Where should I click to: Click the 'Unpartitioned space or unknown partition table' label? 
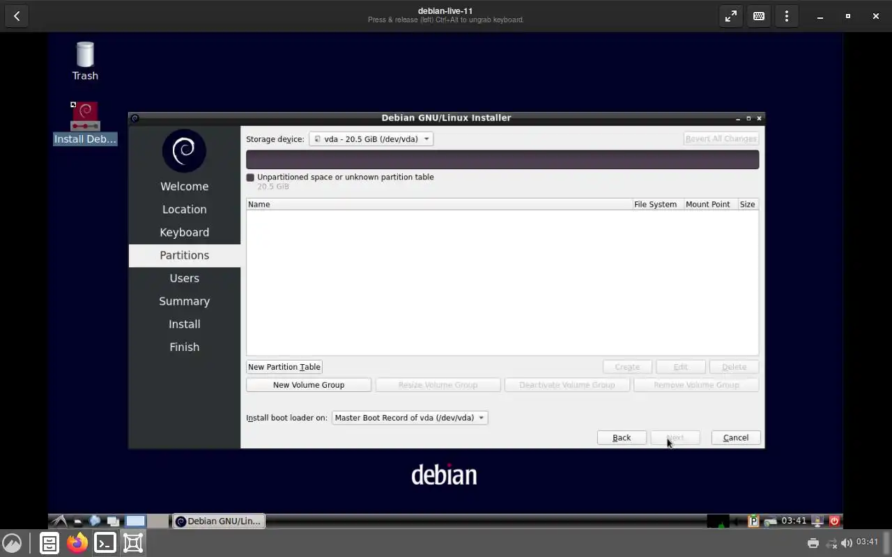point(346,177)
